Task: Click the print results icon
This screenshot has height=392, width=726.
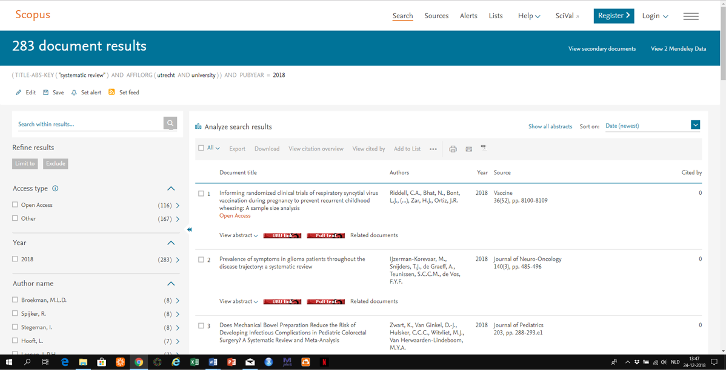Action: [x=453, y=149]
